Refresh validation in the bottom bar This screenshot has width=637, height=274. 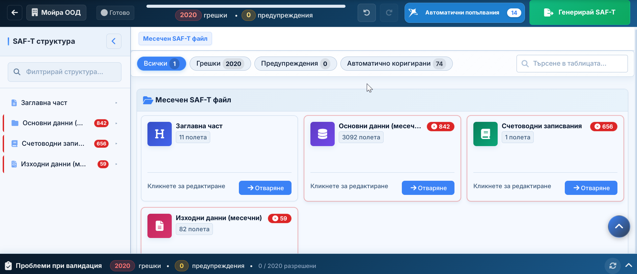(613, 266)
